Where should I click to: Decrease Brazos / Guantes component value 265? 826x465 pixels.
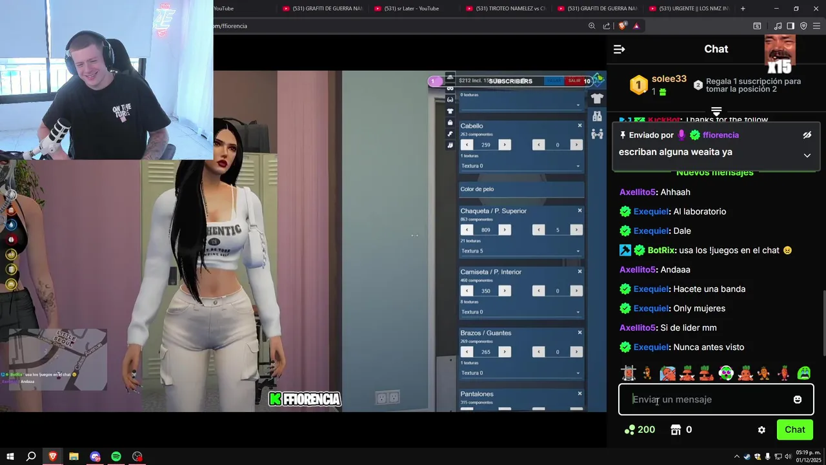tap(467, 352)
